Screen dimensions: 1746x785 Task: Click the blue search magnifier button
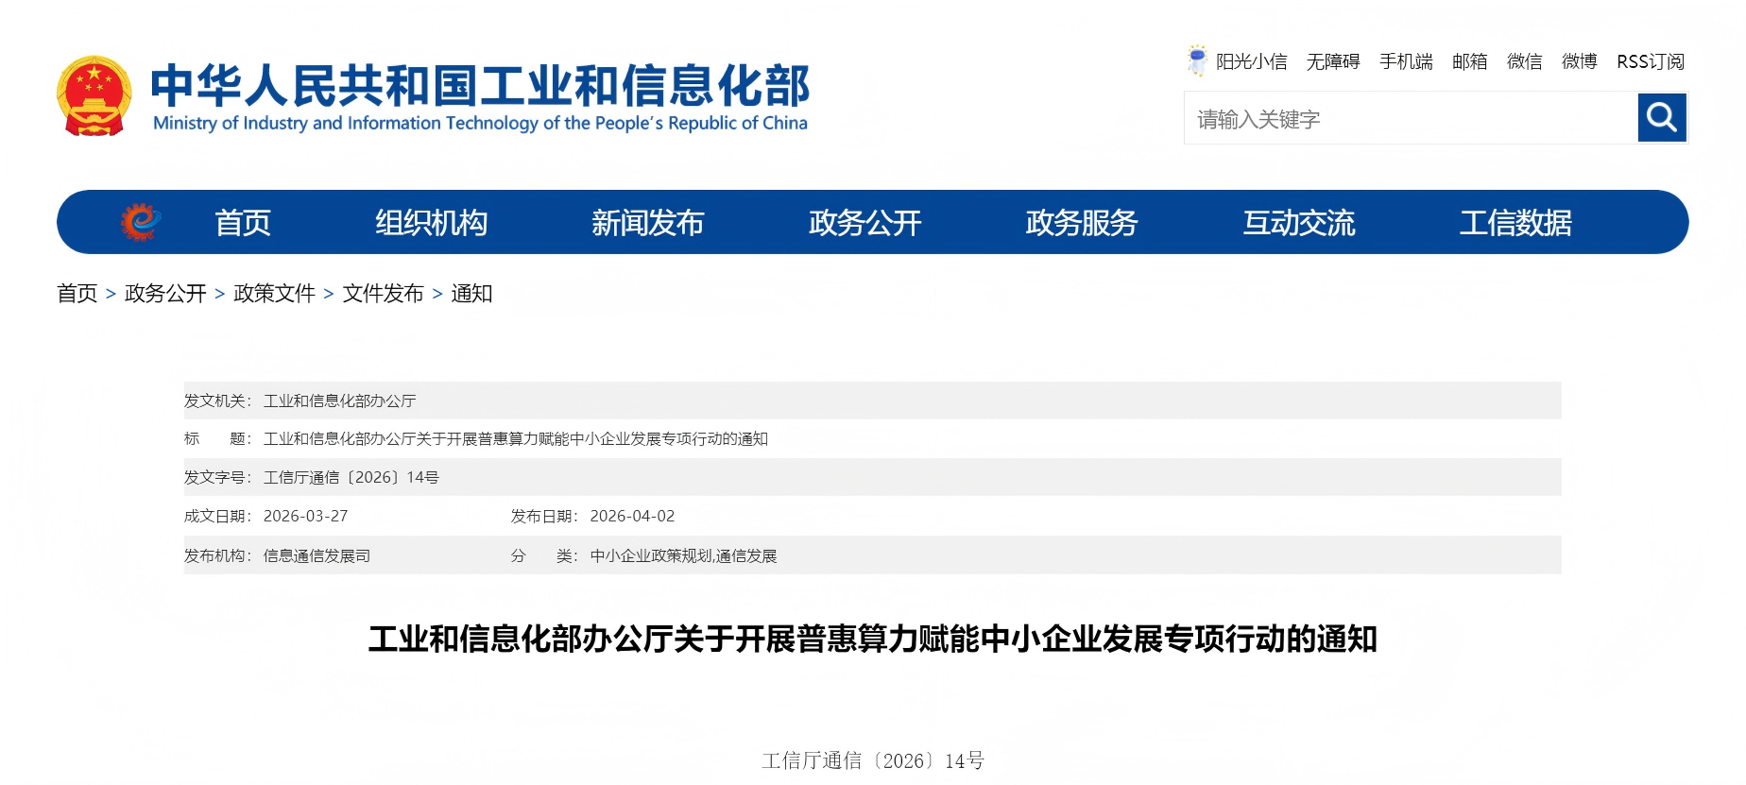tap(1662, 118)
